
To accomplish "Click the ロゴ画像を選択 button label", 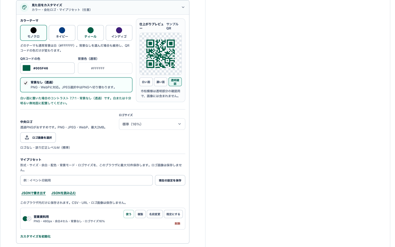I will coord(42,138).
